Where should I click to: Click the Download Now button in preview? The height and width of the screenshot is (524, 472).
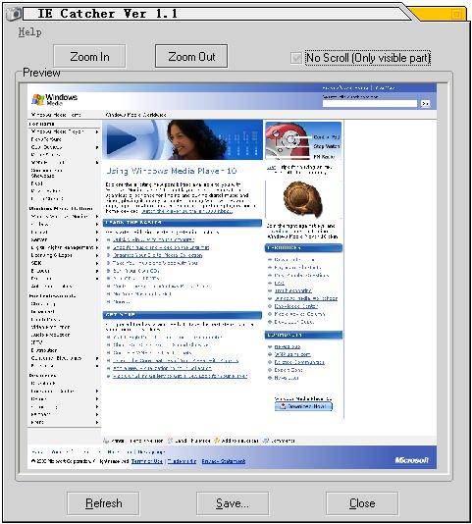tap(303, 406)
